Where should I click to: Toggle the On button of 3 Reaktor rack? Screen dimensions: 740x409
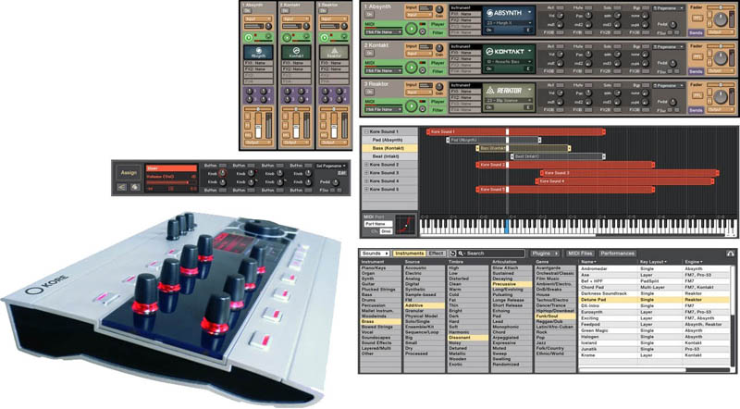point(369,93)
